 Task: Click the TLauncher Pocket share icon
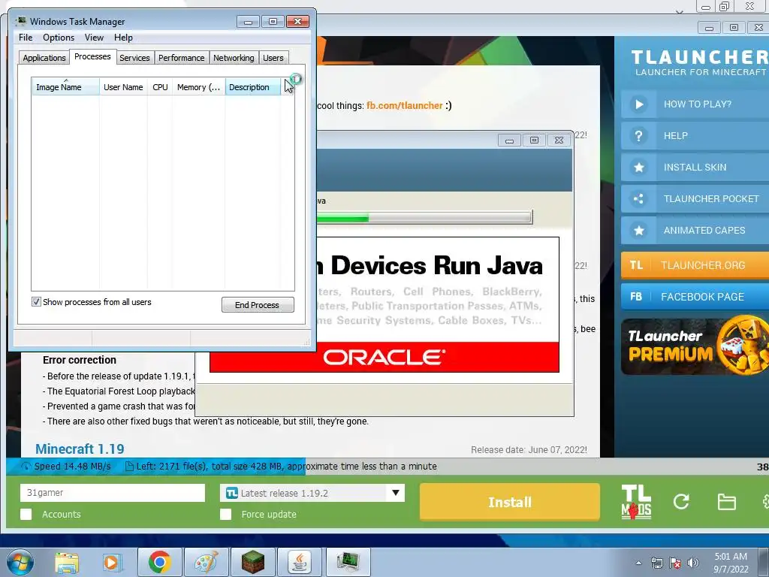tap(638, 198)
